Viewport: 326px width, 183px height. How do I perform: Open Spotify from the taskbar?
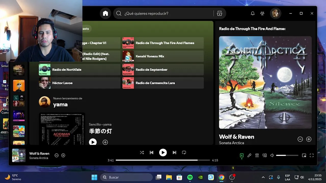point(190,177)
